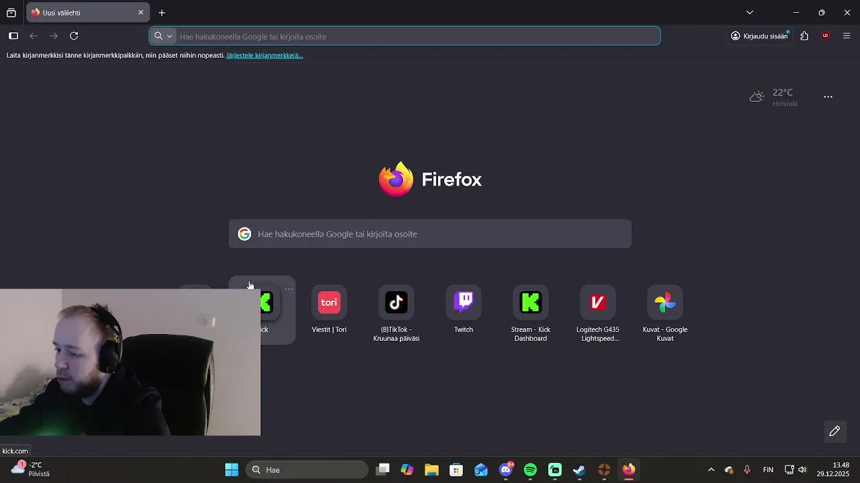Select the Uusi välilehti tab
Screen dimensions: 860x483
87,13
